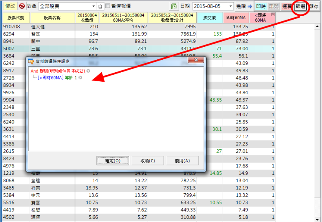
Task: Click the 成交價 column header
Action: (210, 18)
